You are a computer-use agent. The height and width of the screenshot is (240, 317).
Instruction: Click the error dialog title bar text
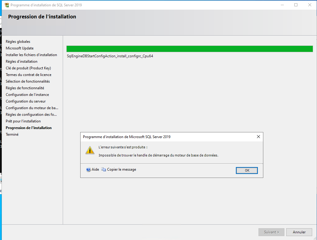(x=127, y=137)
